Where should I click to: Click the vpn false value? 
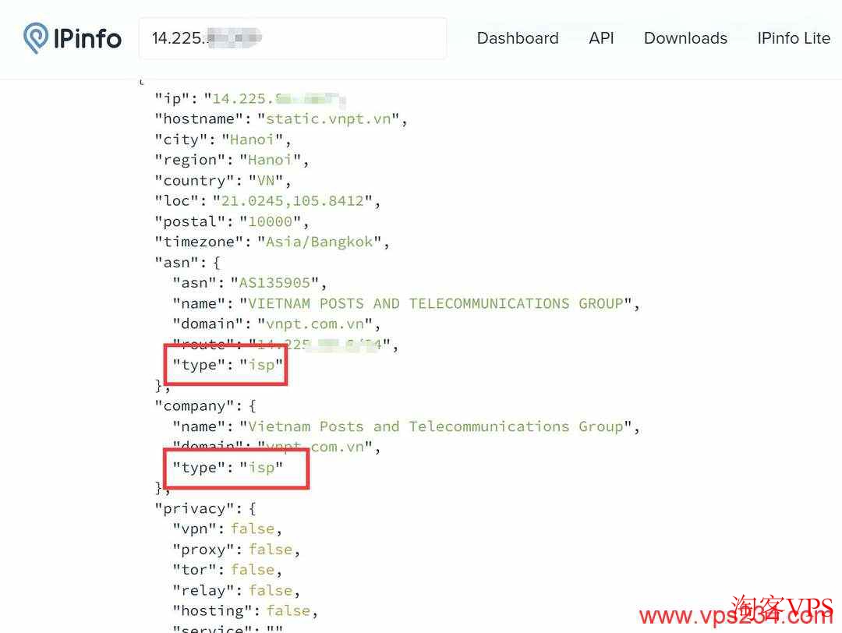(252, 529)
